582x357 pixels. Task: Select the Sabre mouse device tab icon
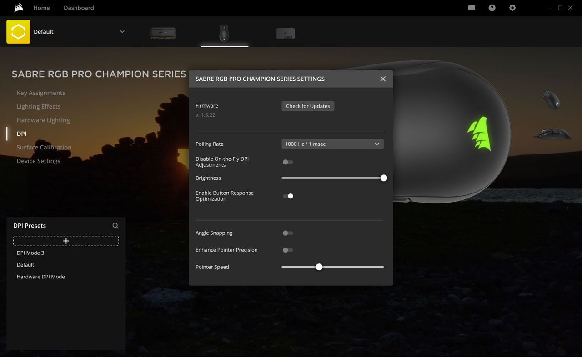224,33
